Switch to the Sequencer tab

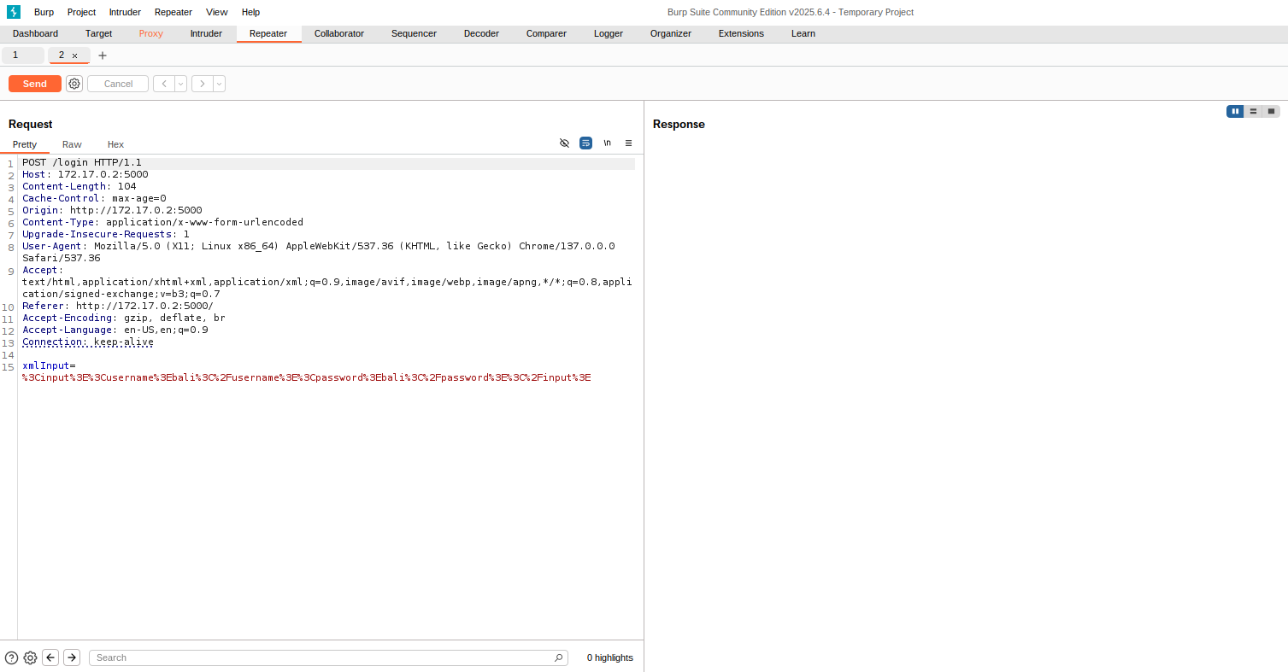pos(414,33)
